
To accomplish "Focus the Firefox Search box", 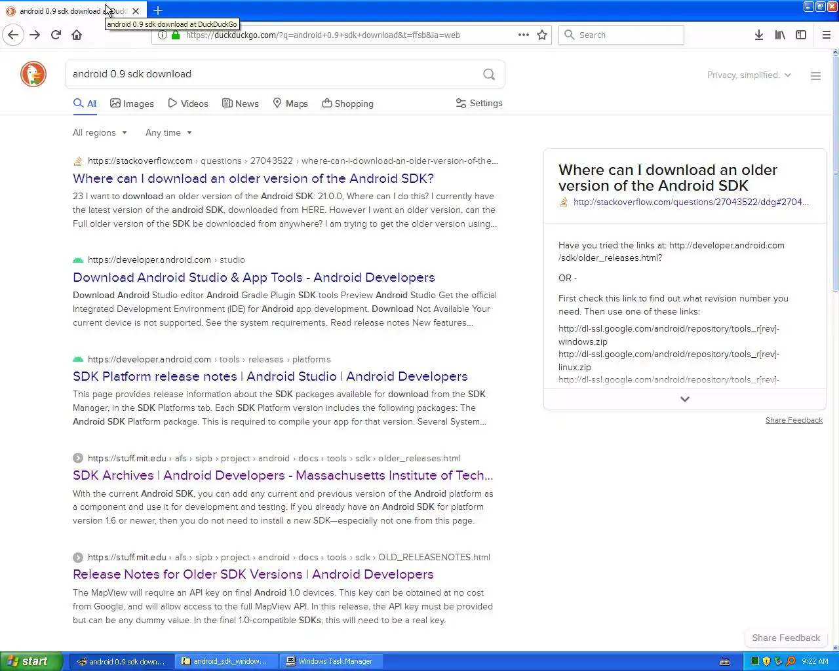I will [x=621, y=35].
